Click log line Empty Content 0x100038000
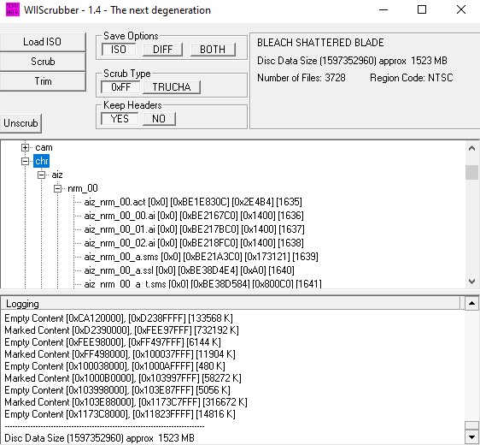The image size is (480, 445). (114, 366)
